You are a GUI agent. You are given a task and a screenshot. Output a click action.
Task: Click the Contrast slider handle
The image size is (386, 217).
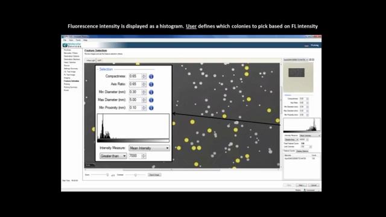coord(135,175)
